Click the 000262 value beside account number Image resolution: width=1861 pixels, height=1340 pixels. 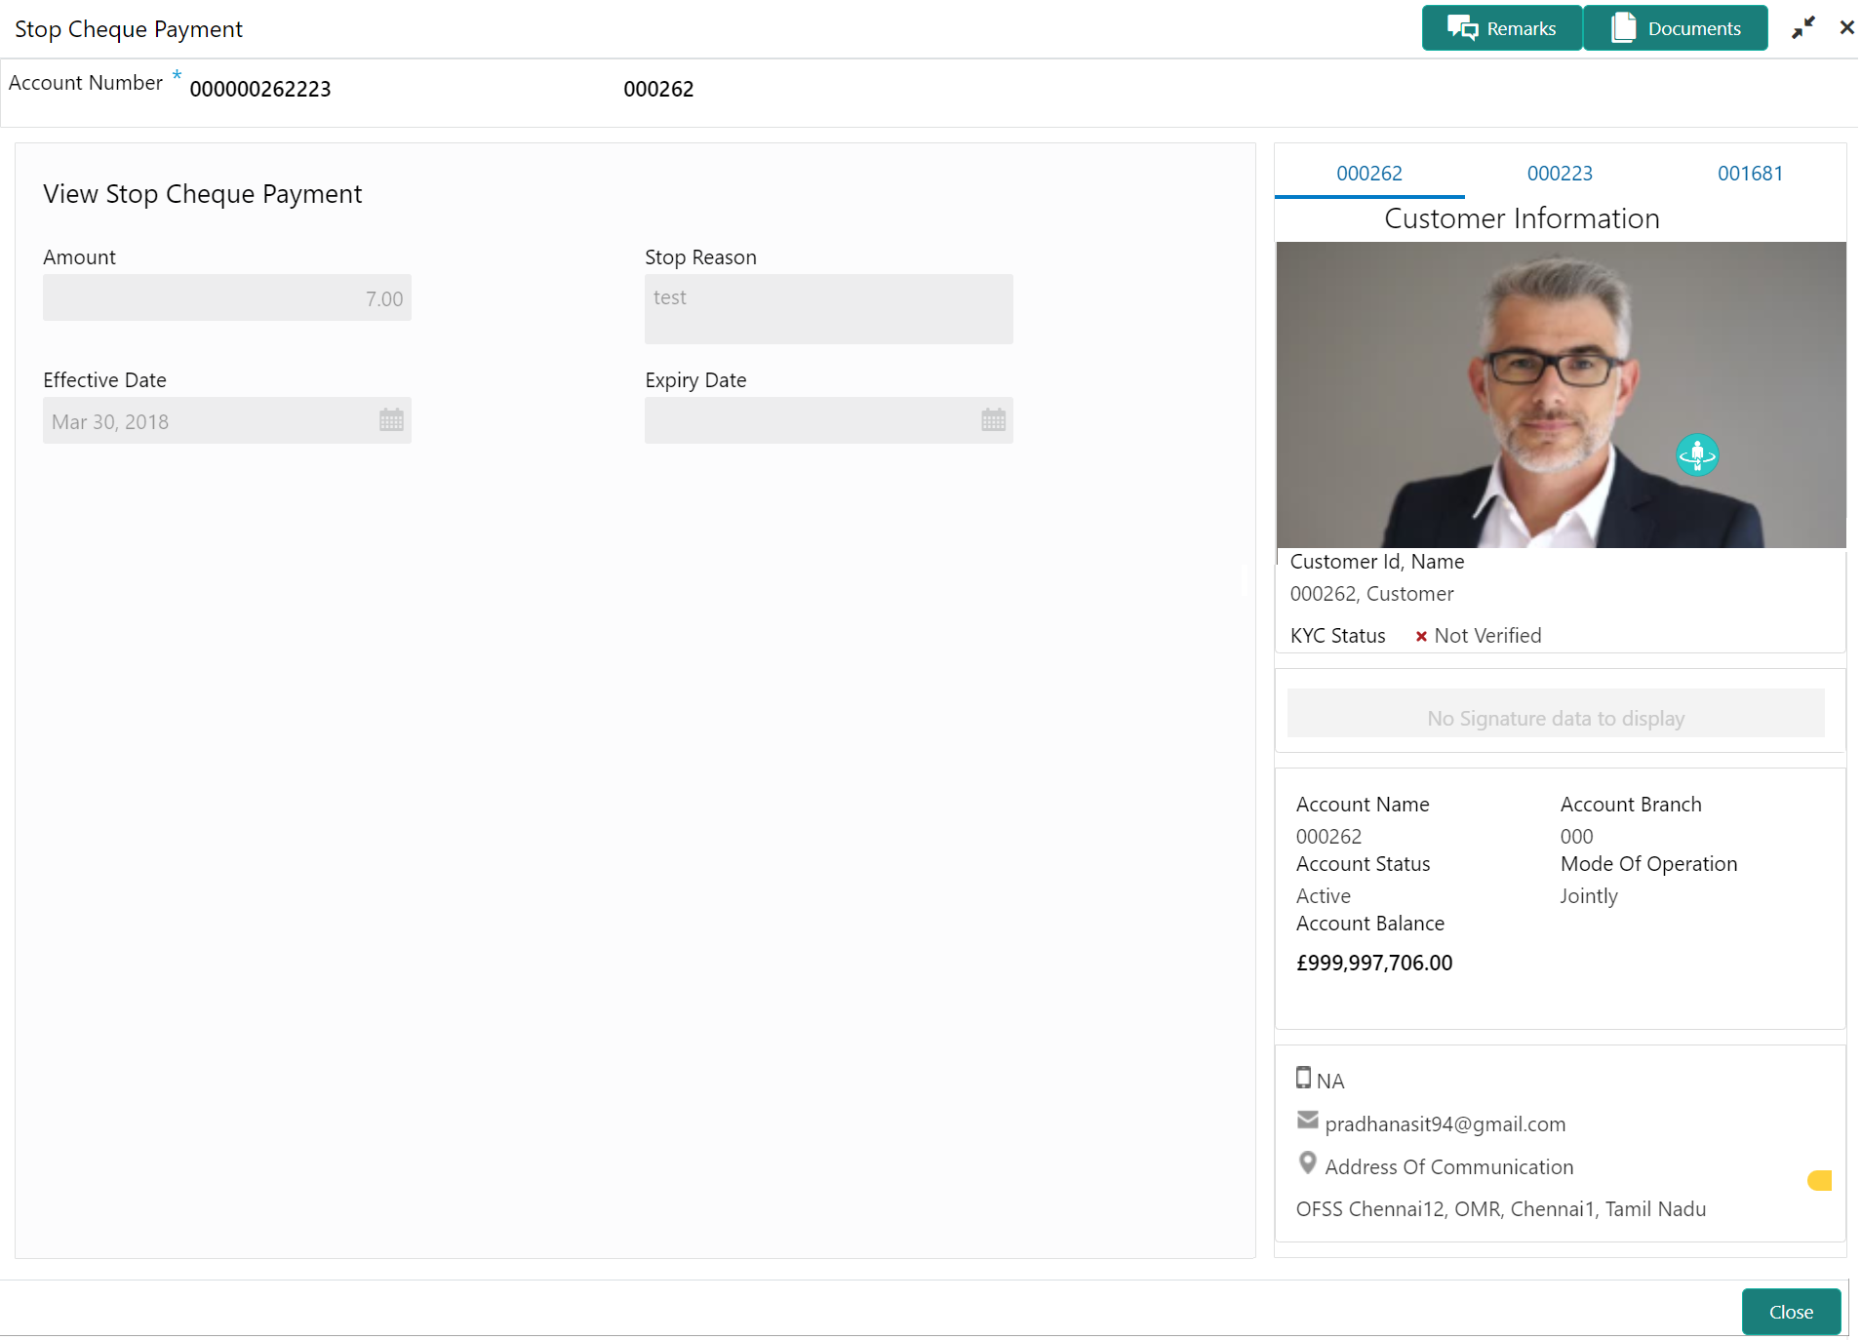(658, 89)
